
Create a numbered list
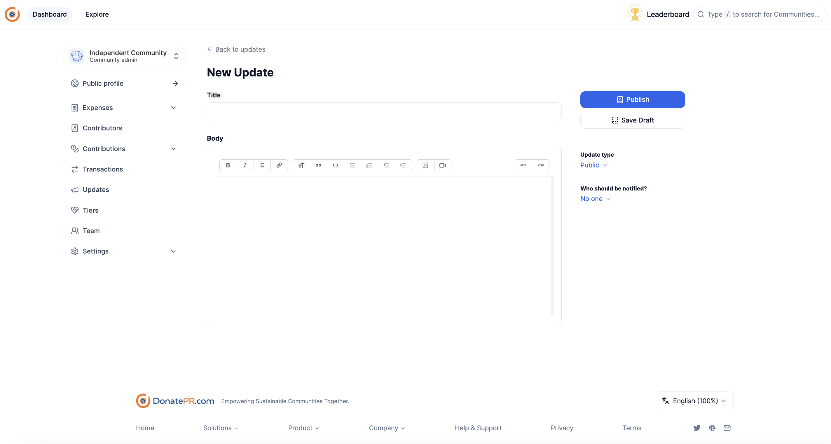(369, 165)
